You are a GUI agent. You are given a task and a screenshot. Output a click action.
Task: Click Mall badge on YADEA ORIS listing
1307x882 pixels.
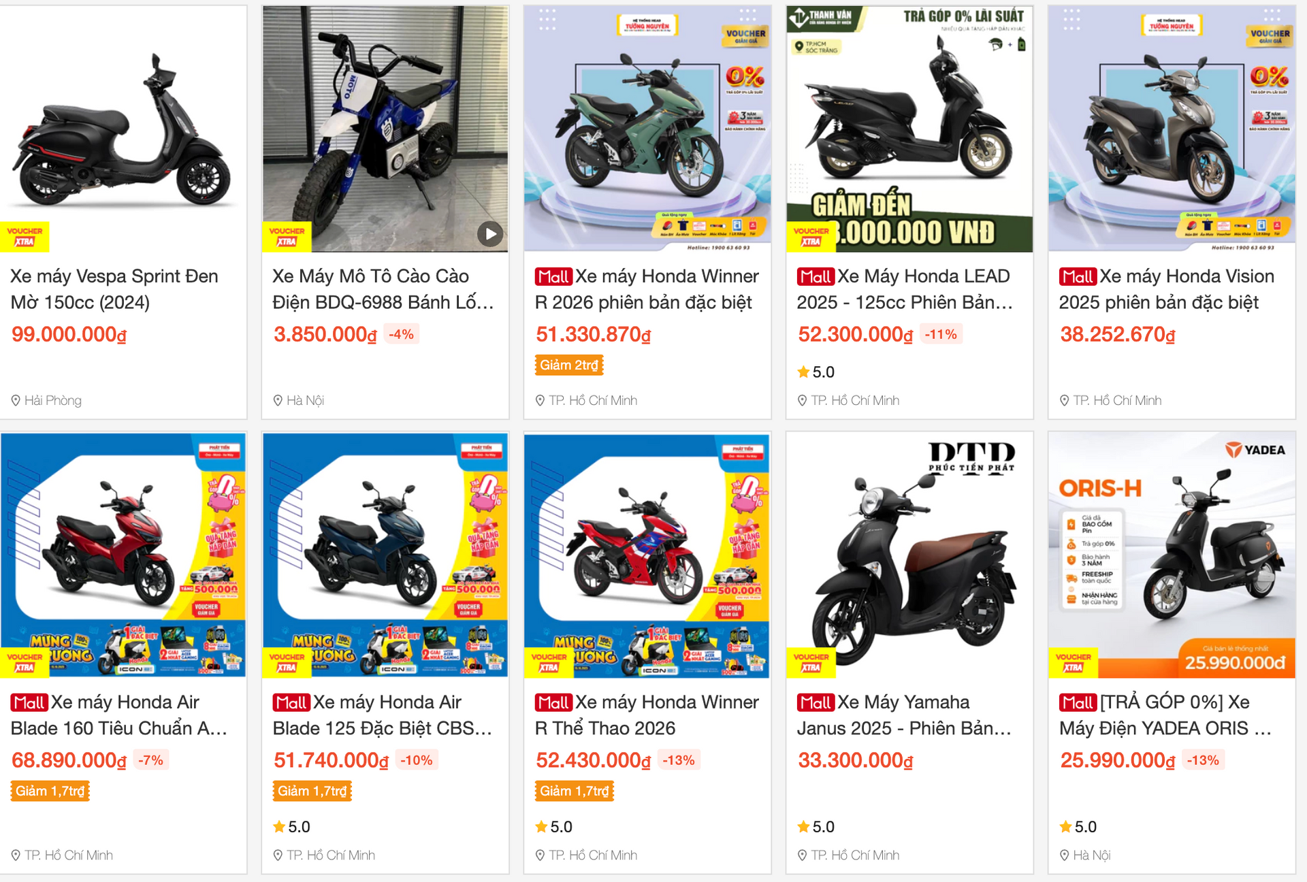tap(1078, 703)
